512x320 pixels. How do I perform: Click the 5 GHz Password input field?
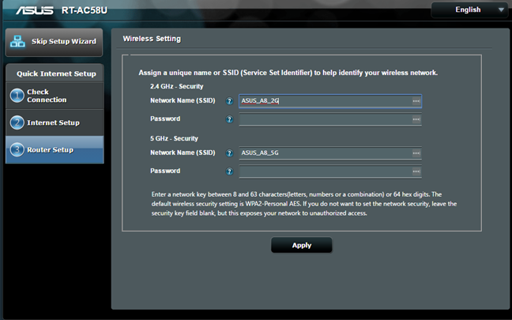coord(330,171)
